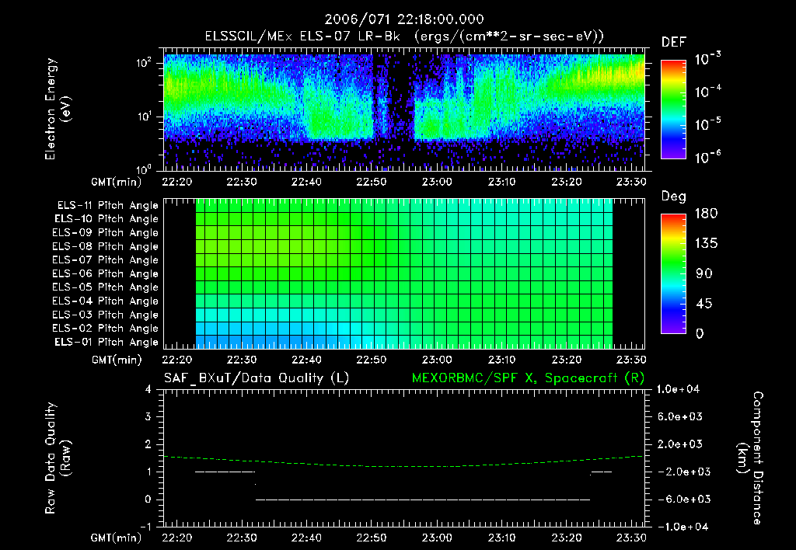Screen dimensions: 796x550
Task: Click the Deg pitch angle color bar
Action: click(x=674, y=274)
